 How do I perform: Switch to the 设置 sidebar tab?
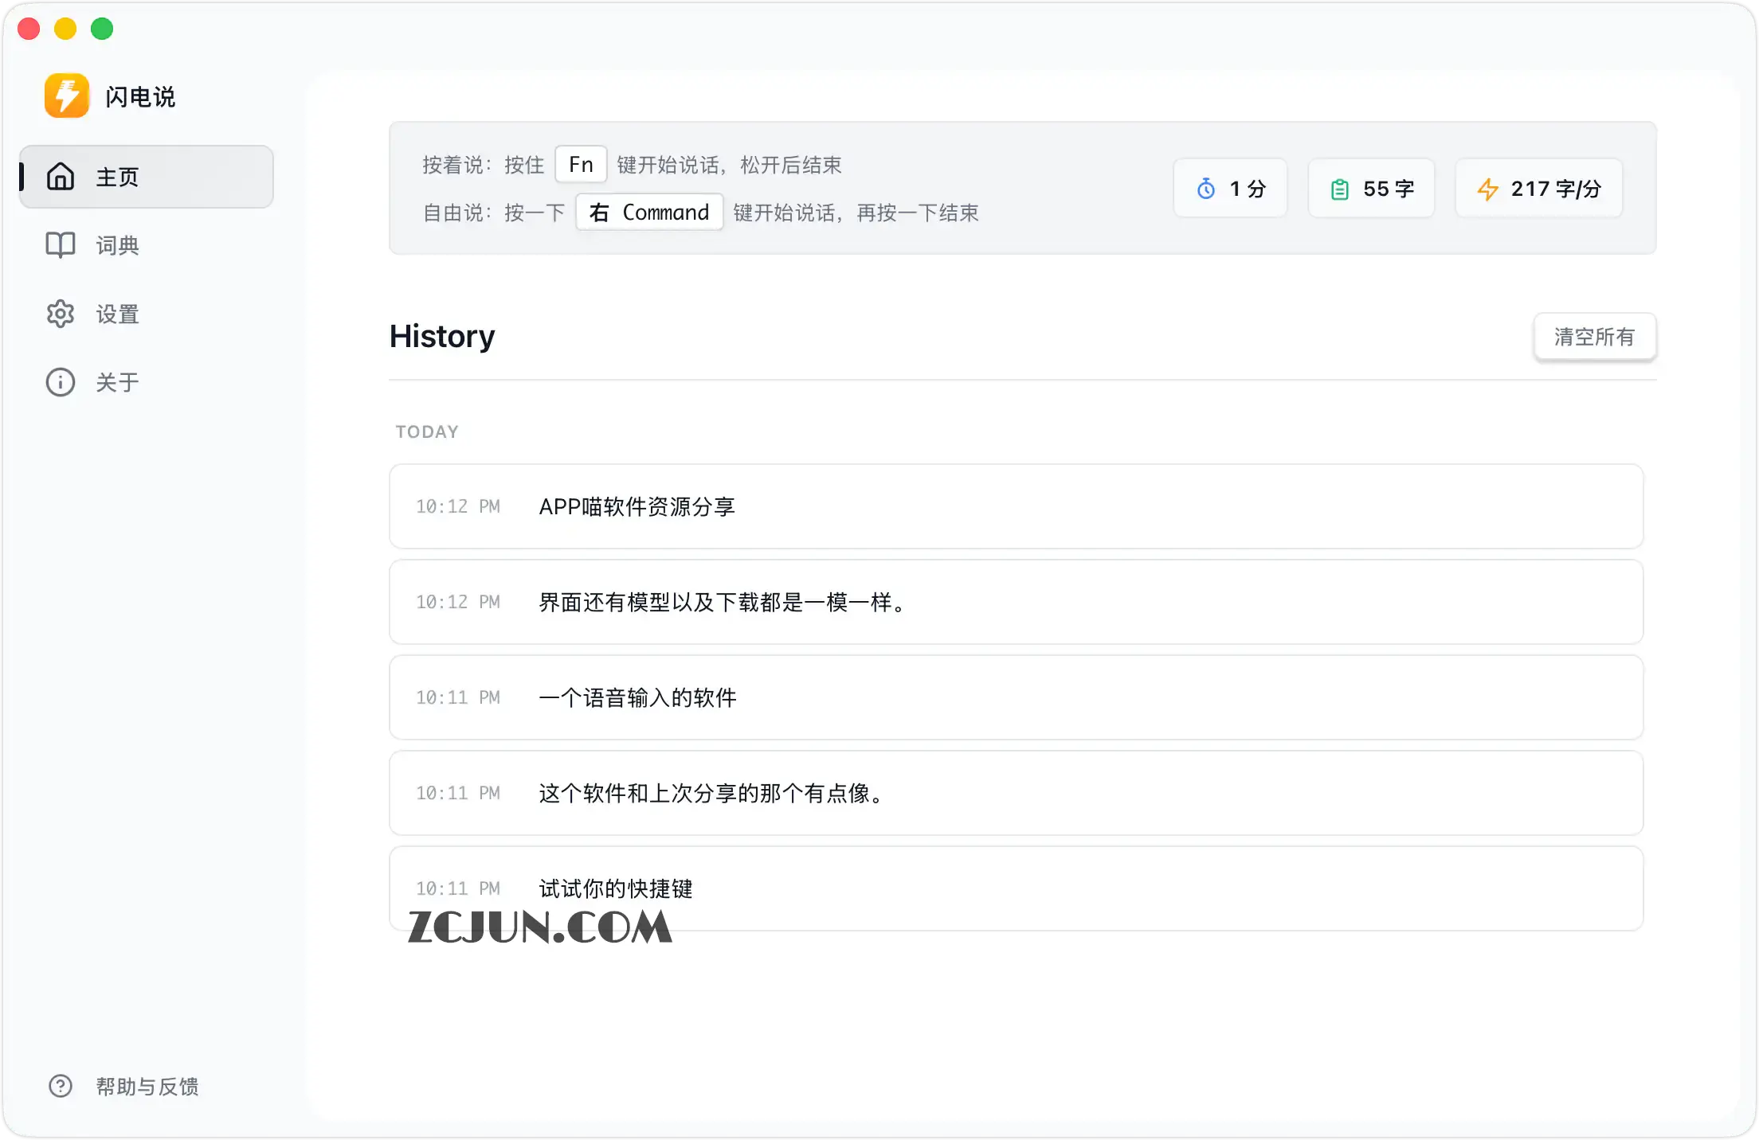[116, 314]
